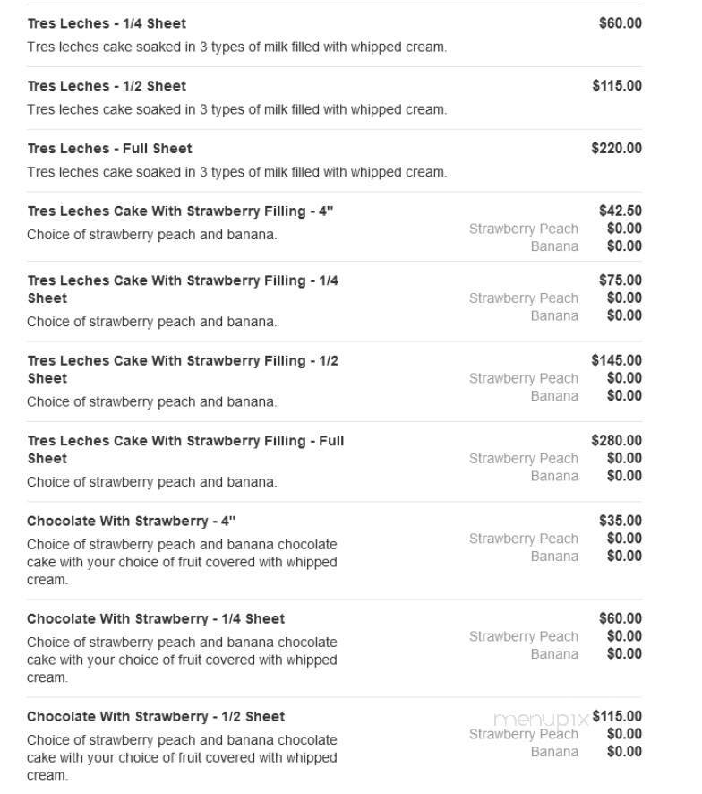This screenshot has width=702, height=794.
Task: Select the $42.50 price
Action: coord(620,211)
